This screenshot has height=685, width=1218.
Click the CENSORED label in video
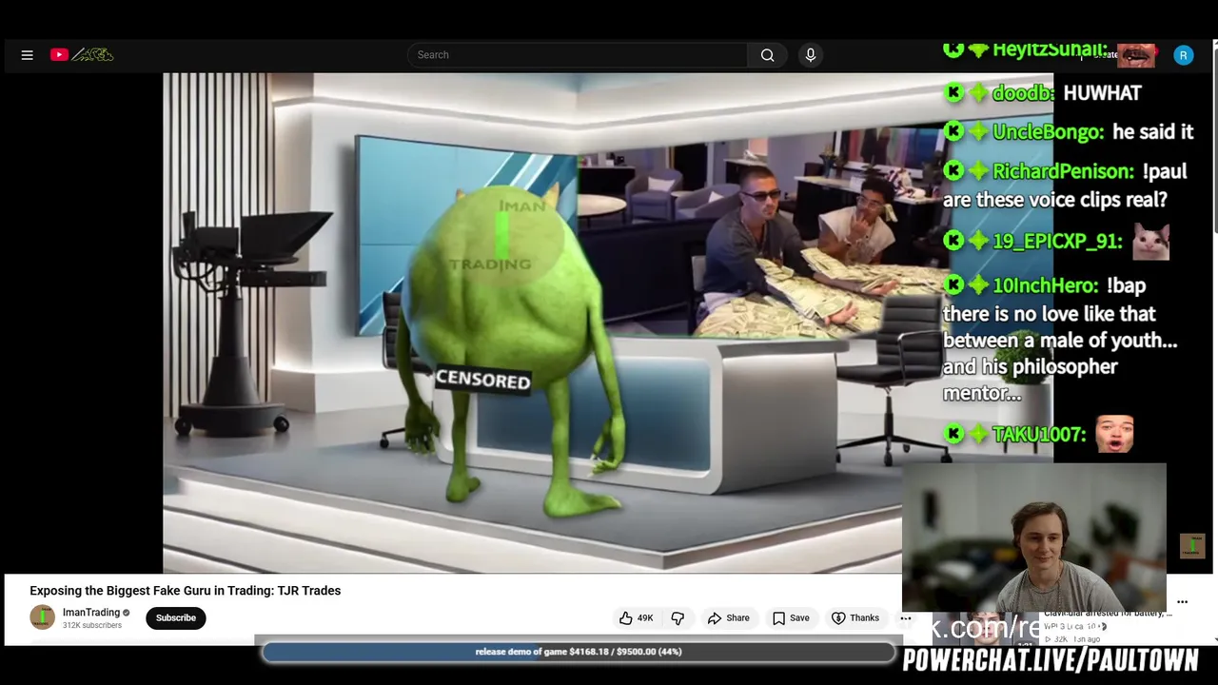point(483,381)
